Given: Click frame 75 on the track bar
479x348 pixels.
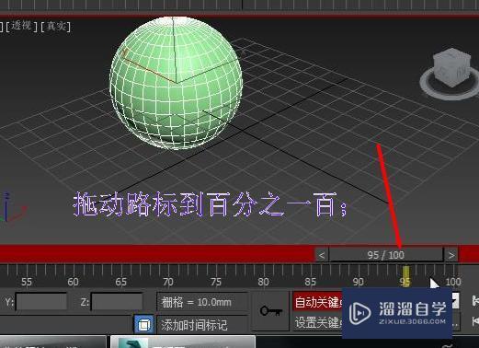Looking at the screenshot, I should click(x=215, y=282).
